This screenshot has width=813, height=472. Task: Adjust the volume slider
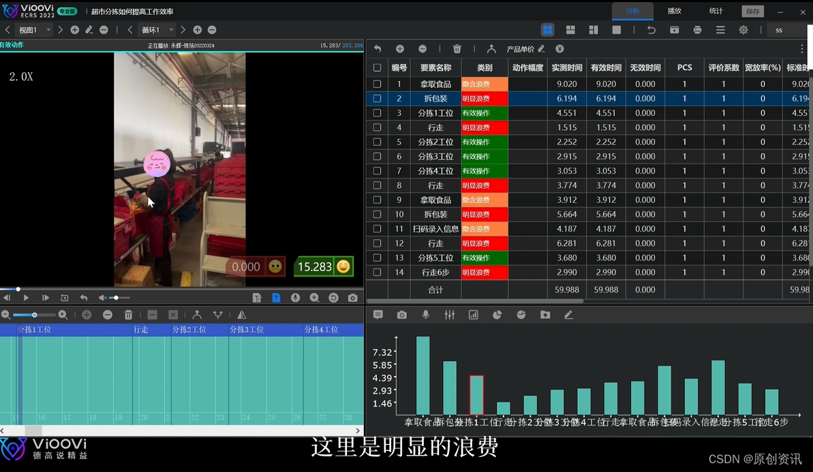(120, 298)
